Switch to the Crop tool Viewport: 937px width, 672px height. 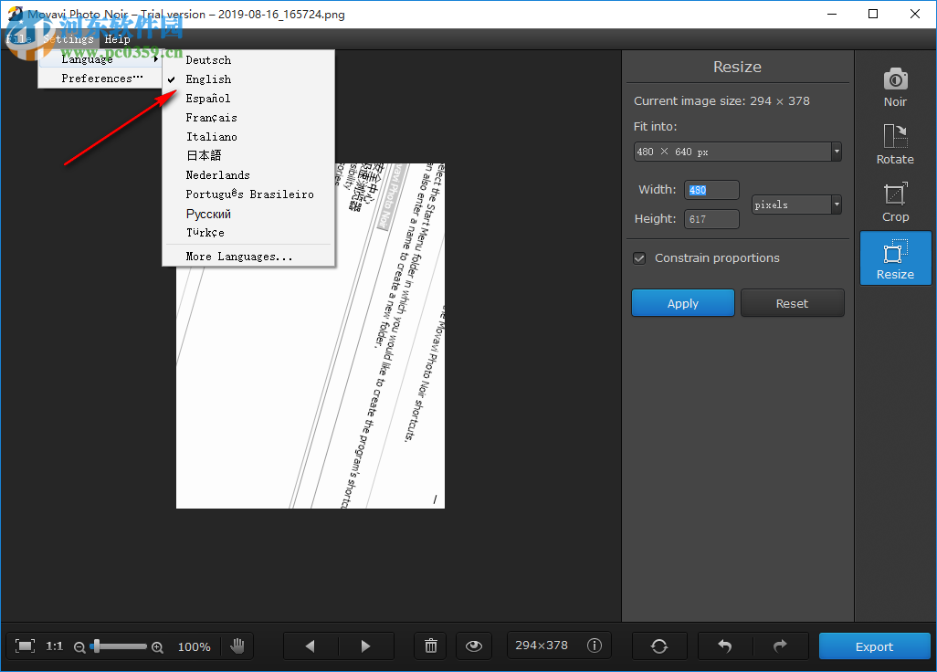point(894,201)
